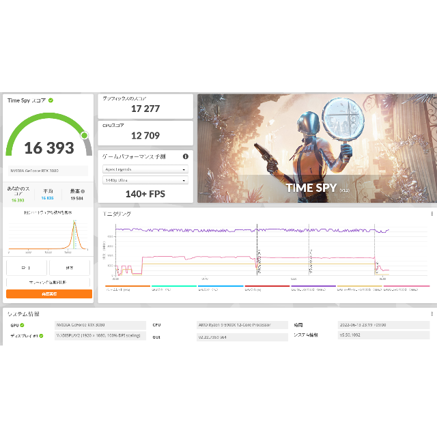Click the show same hardware results link
This screenshot has height=437, width=437.
coord(48,212)
